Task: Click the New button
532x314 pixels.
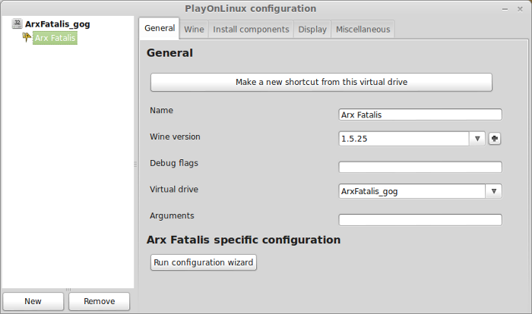Action: click(33, 301)
